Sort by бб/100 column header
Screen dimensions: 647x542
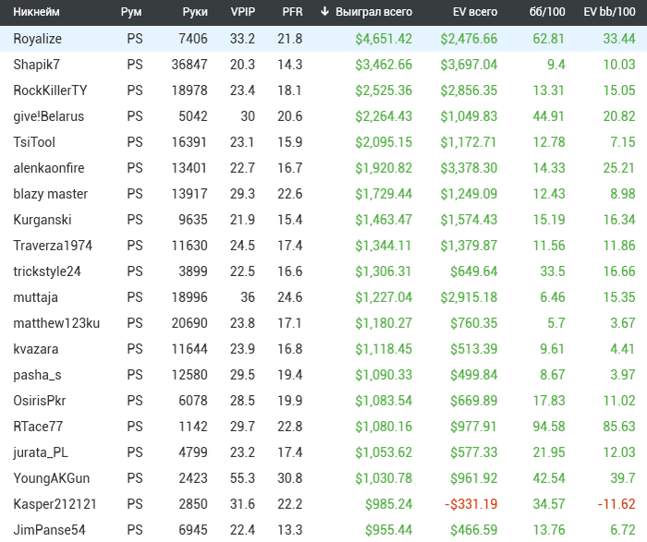coord(547,11)
